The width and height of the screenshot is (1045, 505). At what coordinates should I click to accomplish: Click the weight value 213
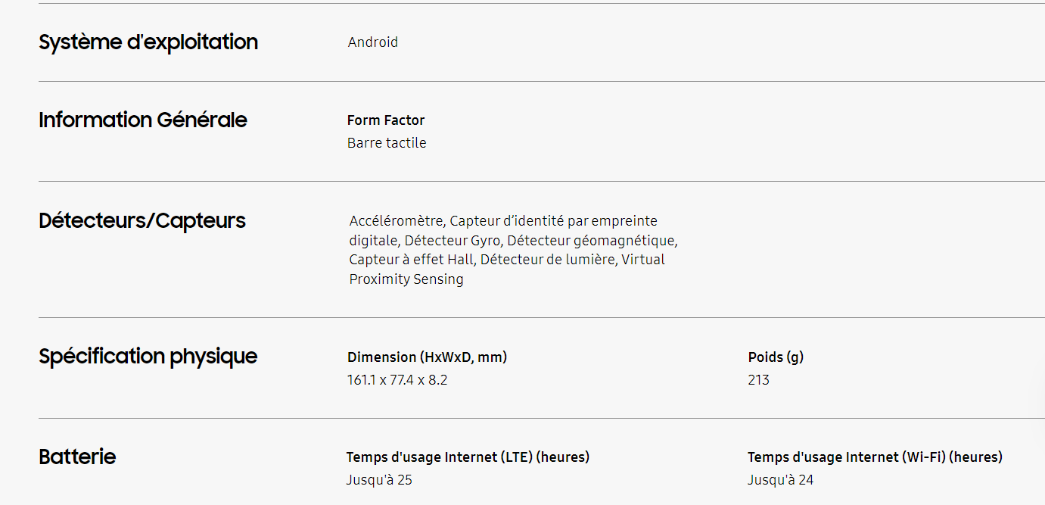(758, 380)
